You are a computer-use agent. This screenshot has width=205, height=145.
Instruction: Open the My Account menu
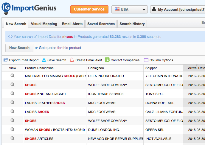178,10
